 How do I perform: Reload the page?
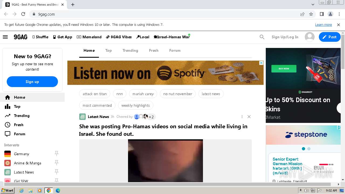[23, 14]
